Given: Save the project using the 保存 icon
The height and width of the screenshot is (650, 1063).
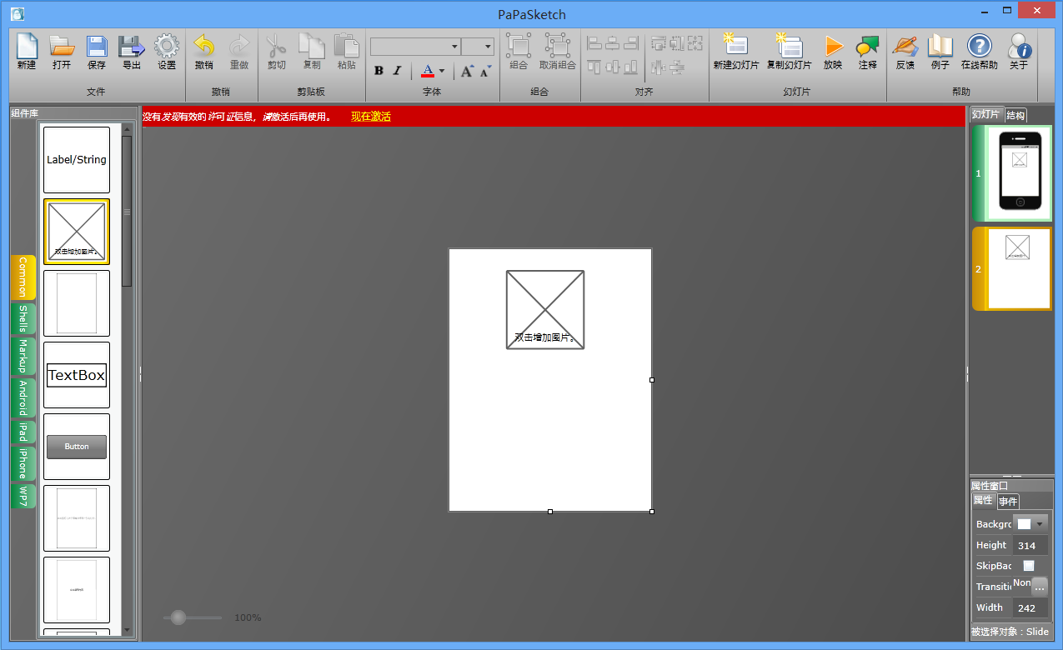Looking at the screenshot, I should [97, 46].
